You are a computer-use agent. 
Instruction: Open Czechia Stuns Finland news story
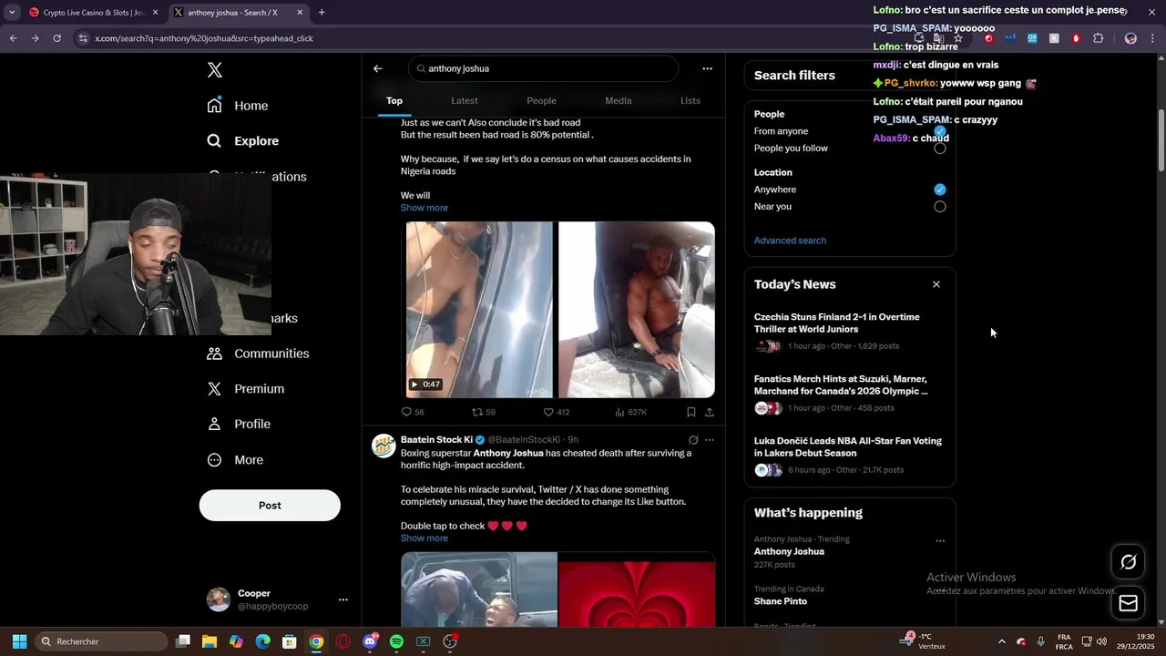coord(850,332)
